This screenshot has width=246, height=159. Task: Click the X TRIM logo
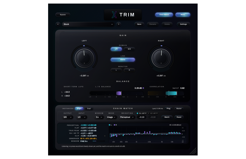point(123,15)
